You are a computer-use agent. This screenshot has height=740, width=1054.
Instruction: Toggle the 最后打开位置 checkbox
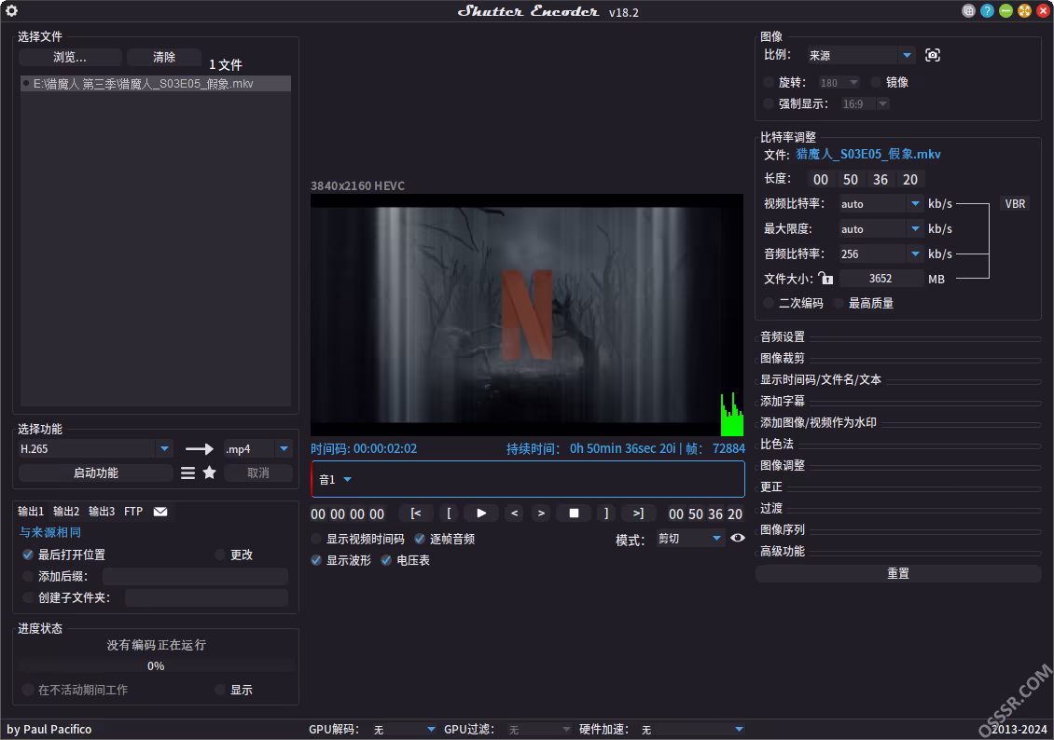coord(28,555)
